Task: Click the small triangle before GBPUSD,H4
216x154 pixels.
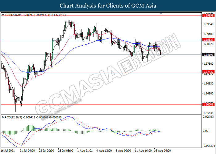Action: tap(3, 14)
